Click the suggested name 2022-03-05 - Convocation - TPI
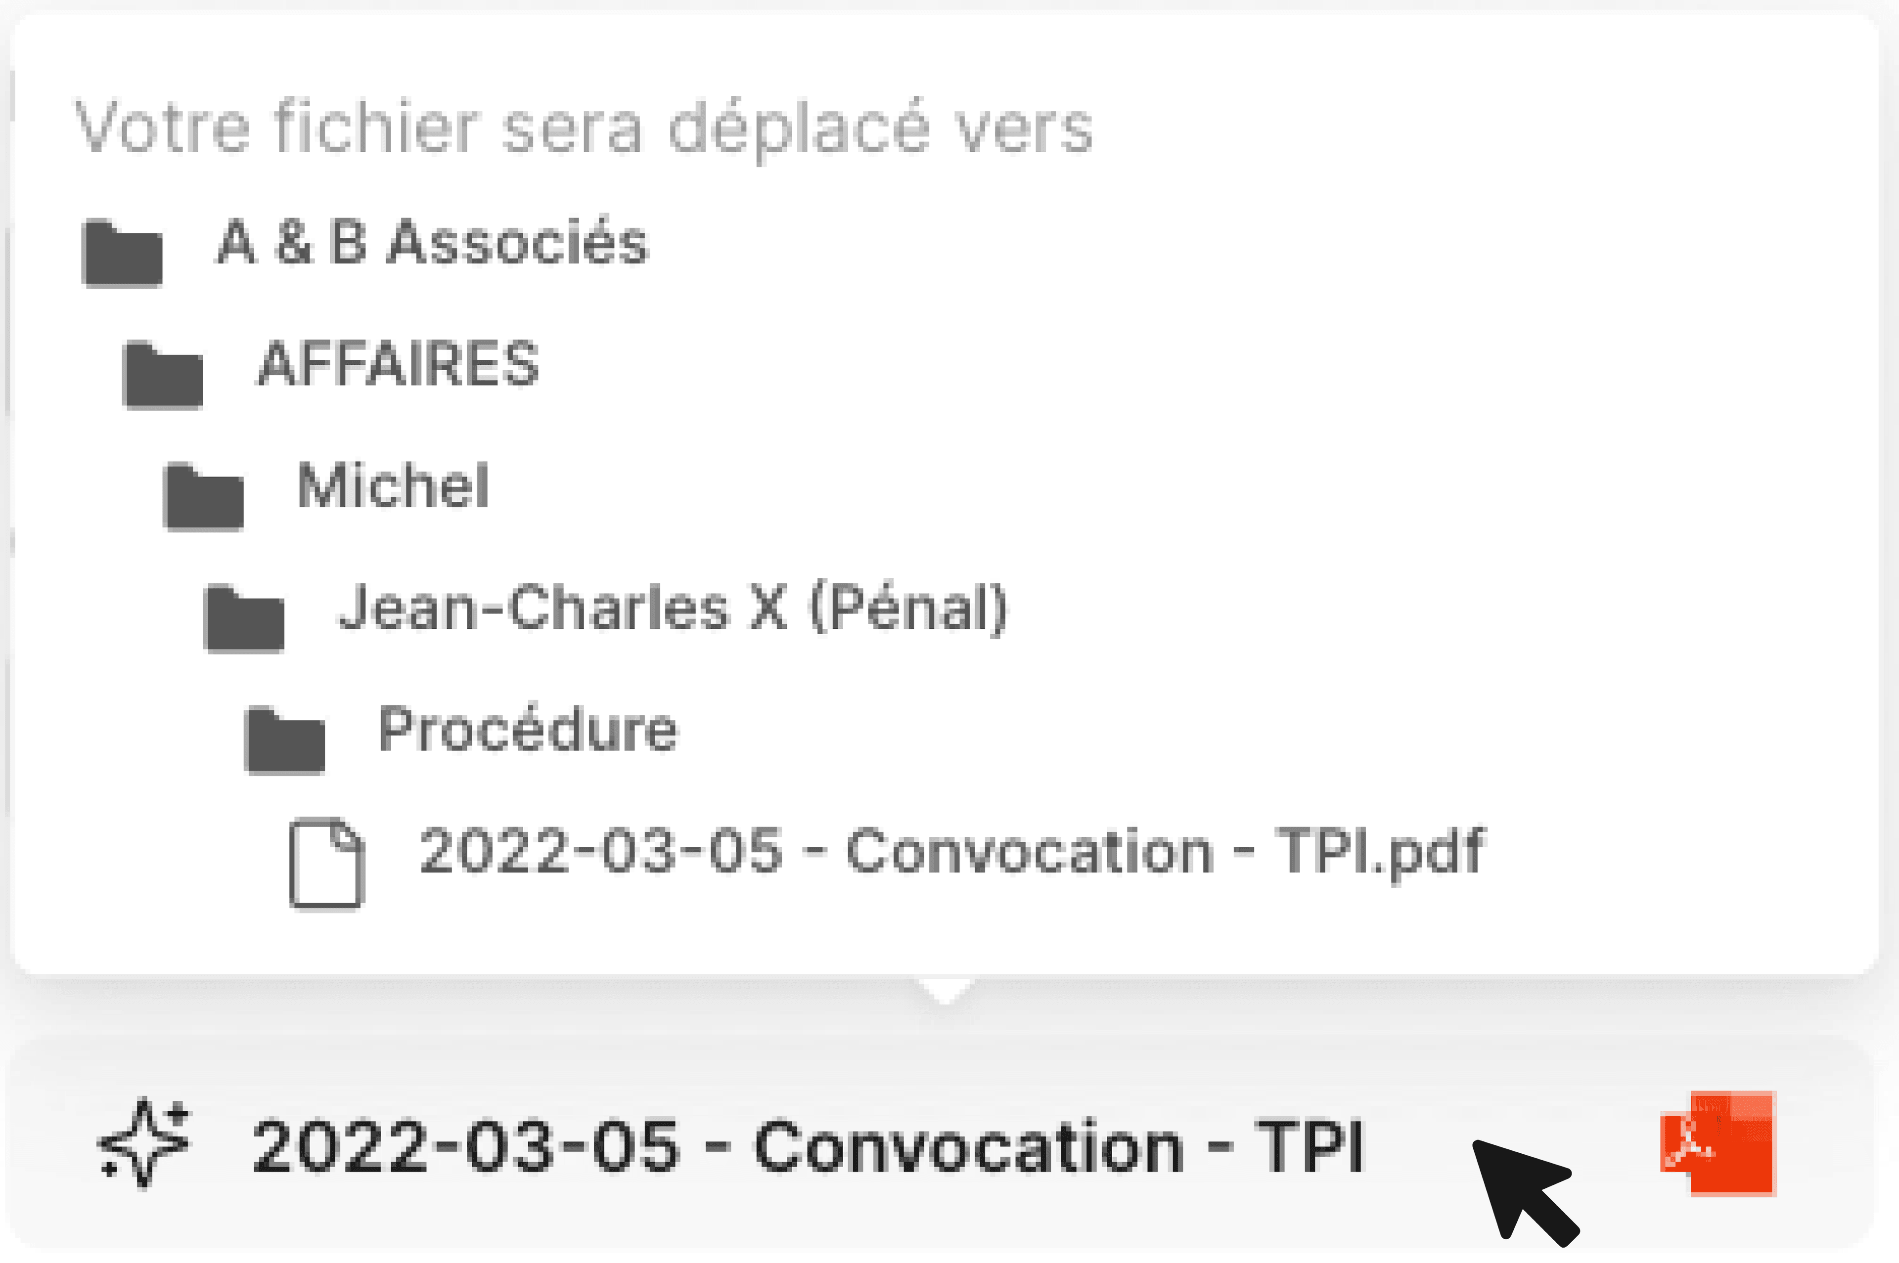 point(807,1146)
